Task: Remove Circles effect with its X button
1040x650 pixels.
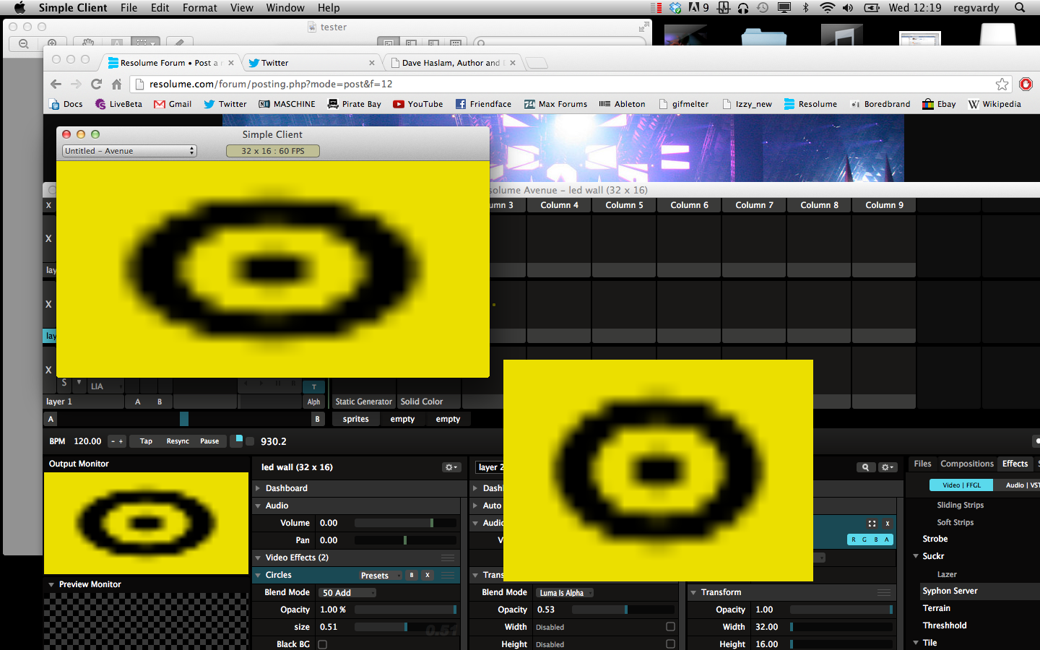Action: [x=428, y=576]
